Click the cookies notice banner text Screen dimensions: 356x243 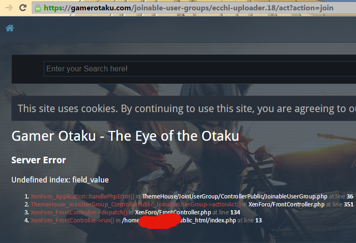point(186,109)
